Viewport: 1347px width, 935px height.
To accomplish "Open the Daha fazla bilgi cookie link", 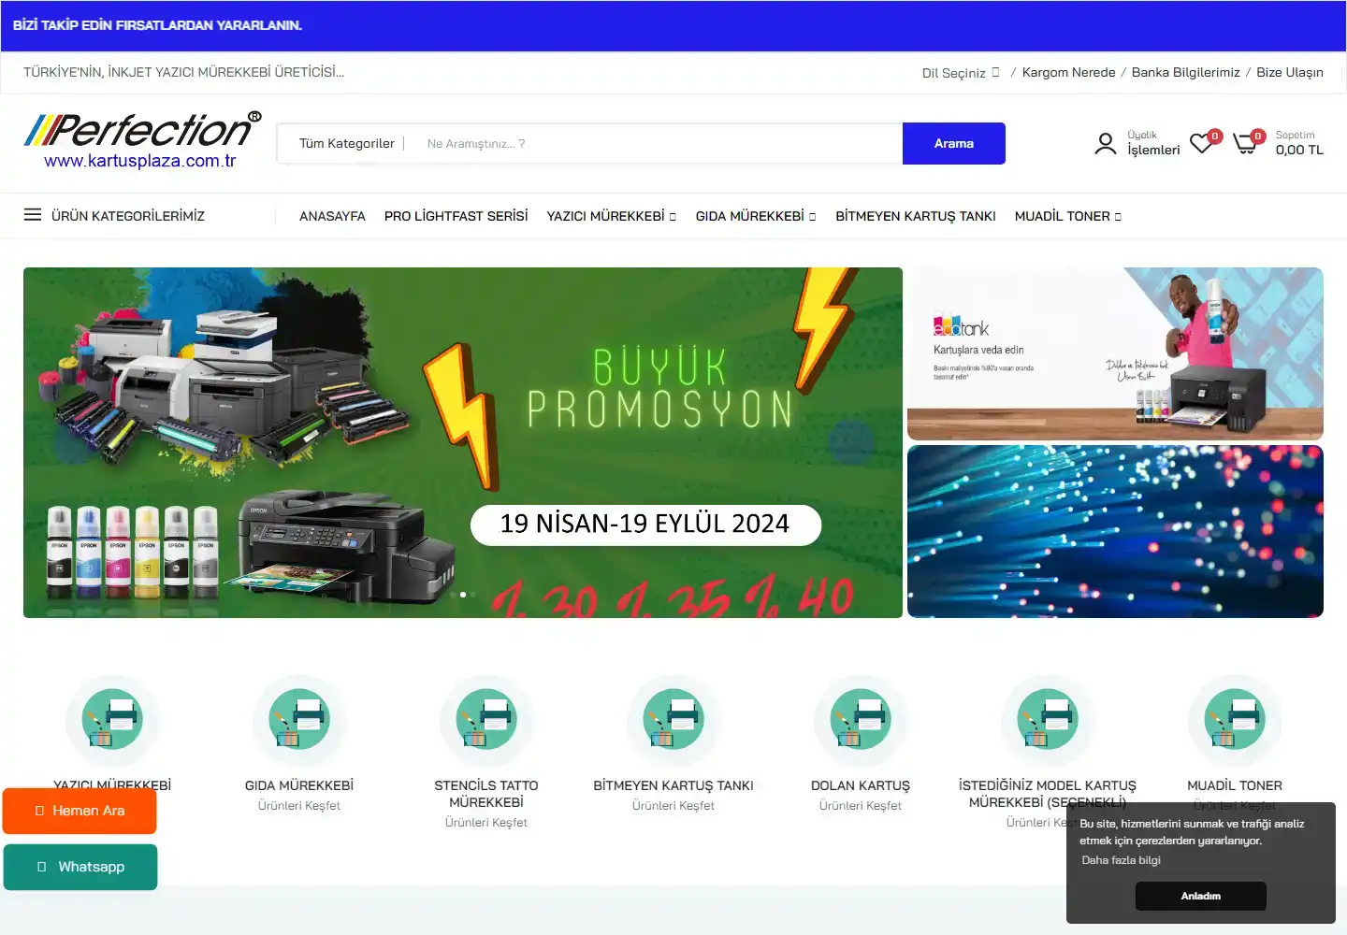I will (x=1121, y=860).
